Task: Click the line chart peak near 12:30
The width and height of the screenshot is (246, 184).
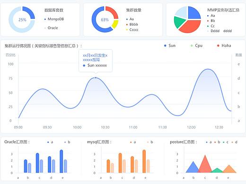Action: [208, 69]
